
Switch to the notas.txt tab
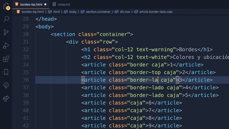click(x=61, y=4)
